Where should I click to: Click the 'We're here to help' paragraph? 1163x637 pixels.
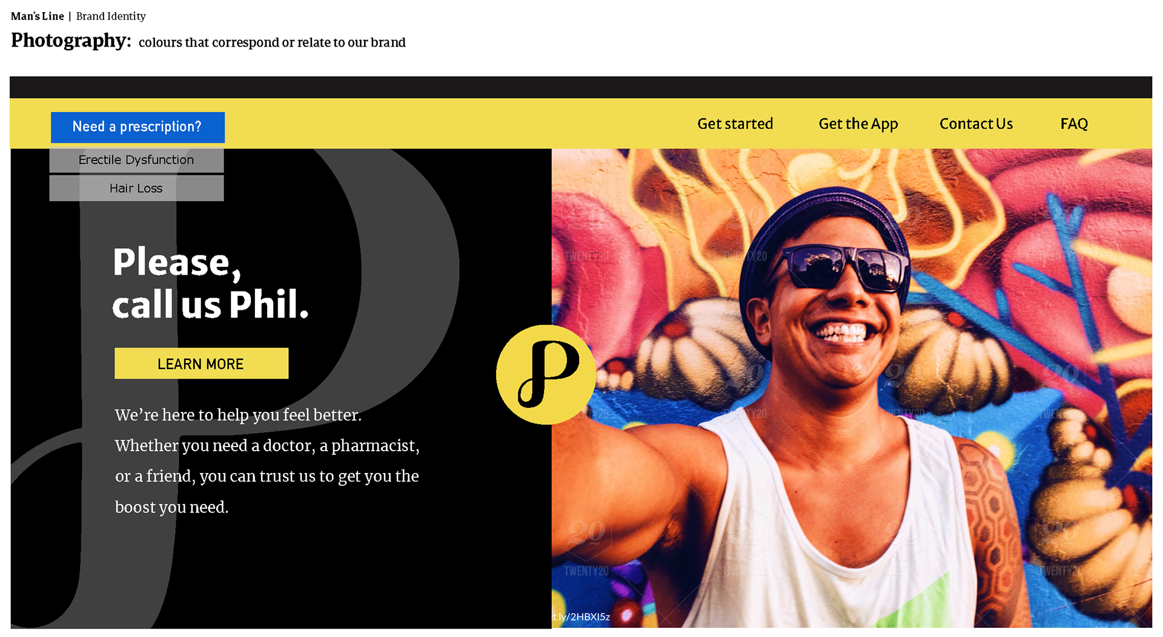click(267, 461)
